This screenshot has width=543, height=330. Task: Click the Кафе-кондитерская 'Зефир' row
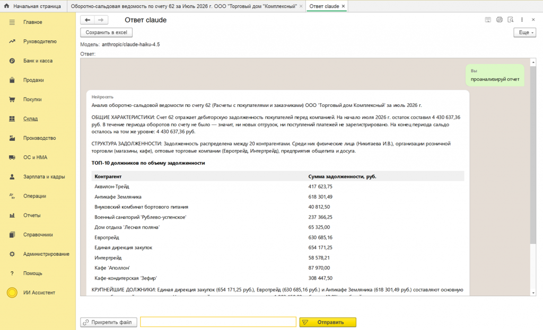278,278
